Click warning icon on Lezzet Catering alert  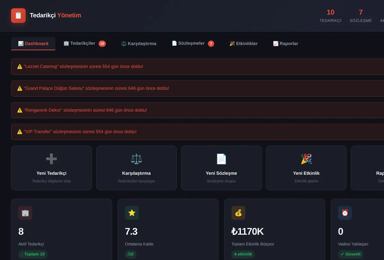click(20, 67)
